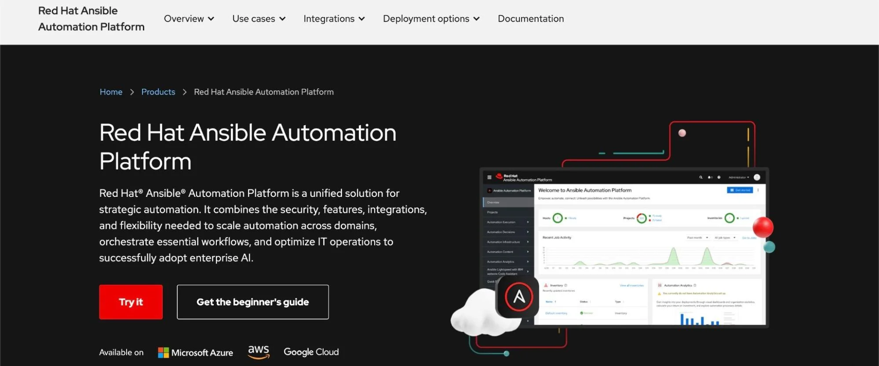Open the All job types dropdown in preview

[725, 238]
